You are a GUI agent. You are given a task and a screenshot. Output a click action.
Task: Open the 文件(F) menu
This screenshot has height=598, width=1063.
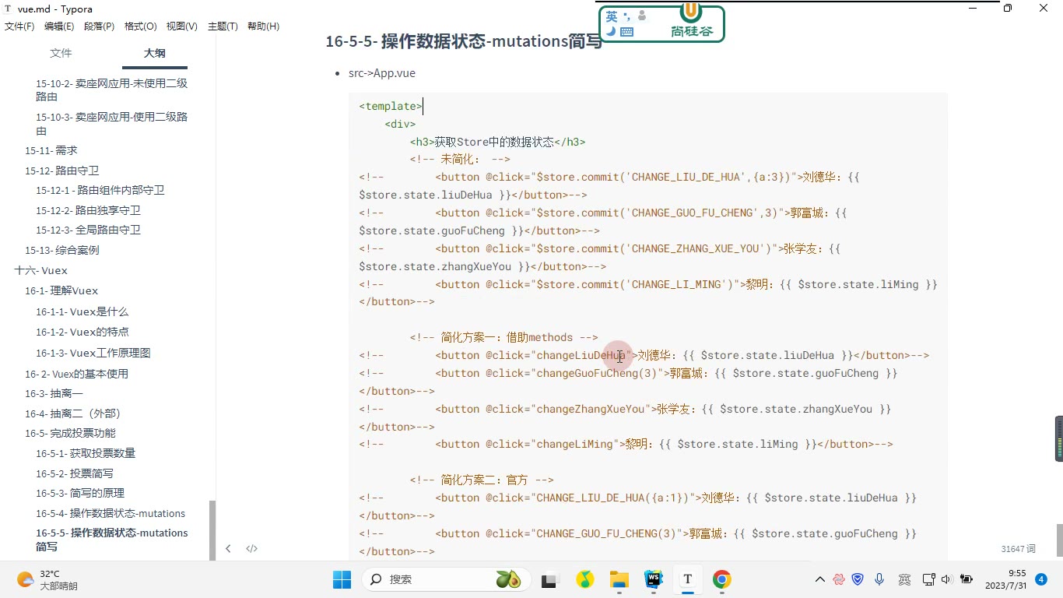pos(19,26)
